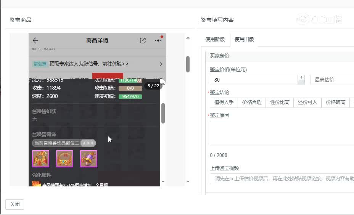Click the 鉴定原因 text area
Image resolution: width=354 pixels, height=215 pixels.
pyautogui.click(x=282, y=133)
